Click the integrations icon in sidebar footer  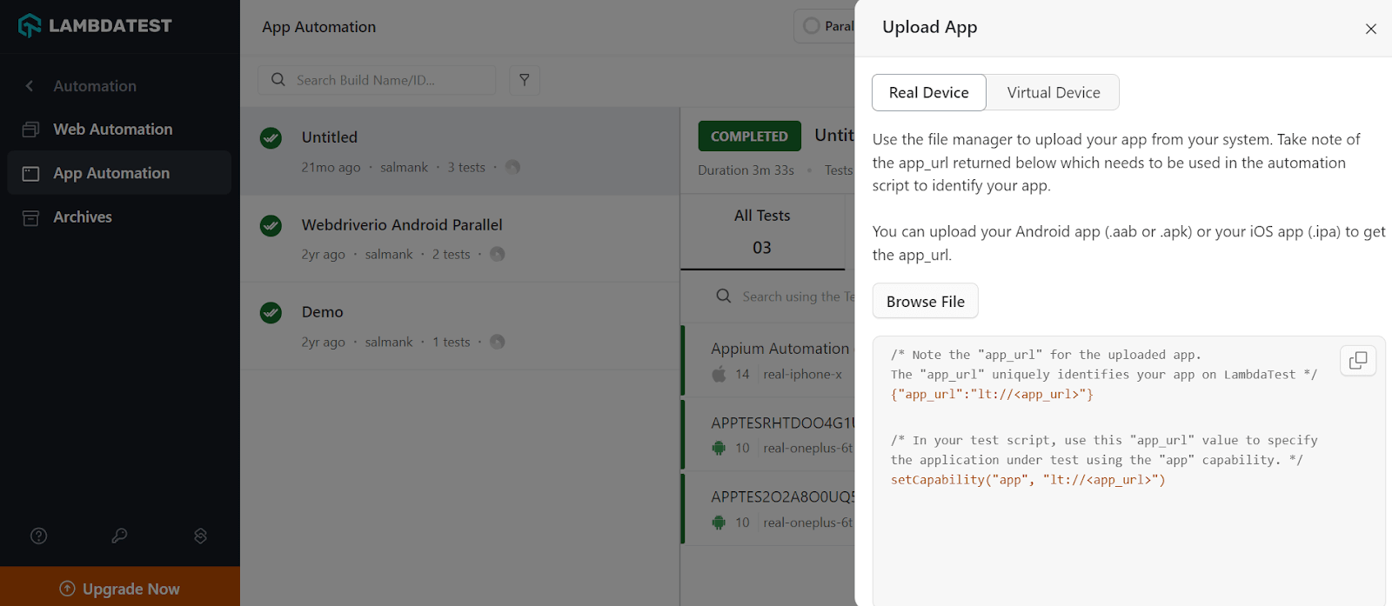(x=200, y=536)
